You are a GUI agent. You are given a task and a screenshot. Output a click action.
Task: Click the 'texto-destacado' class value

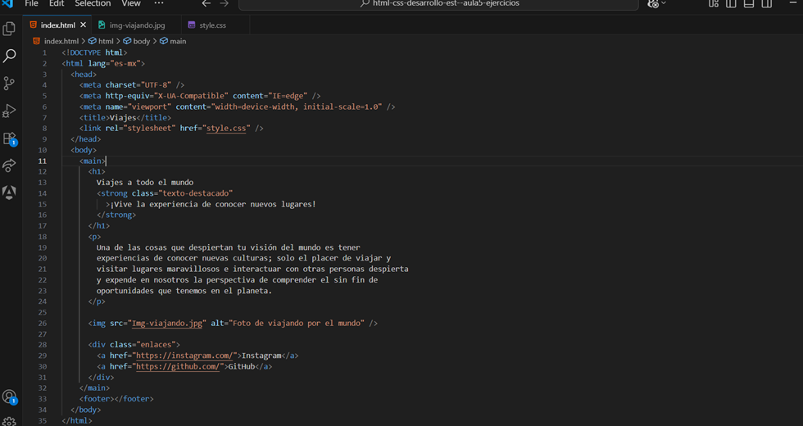196,193
